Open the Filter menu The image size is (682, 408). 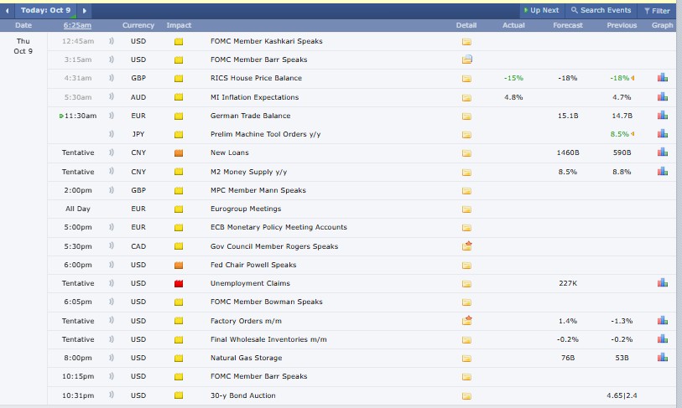(656, 11)
